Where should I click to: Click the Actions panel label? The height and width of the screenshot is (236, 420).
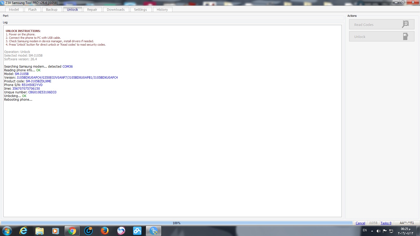352,16
